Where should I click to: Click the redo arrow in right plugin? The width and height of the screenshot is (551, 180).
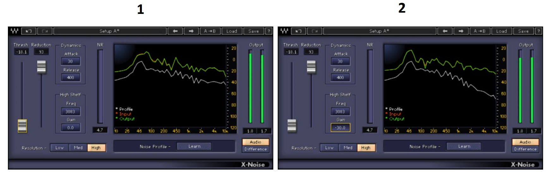tap(315, 31)
